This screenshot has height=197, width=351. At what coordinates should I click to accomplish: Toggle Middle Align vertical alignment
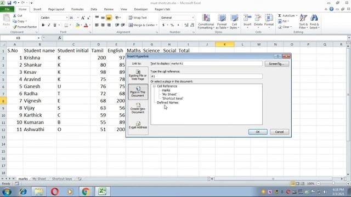pos(103,18)
